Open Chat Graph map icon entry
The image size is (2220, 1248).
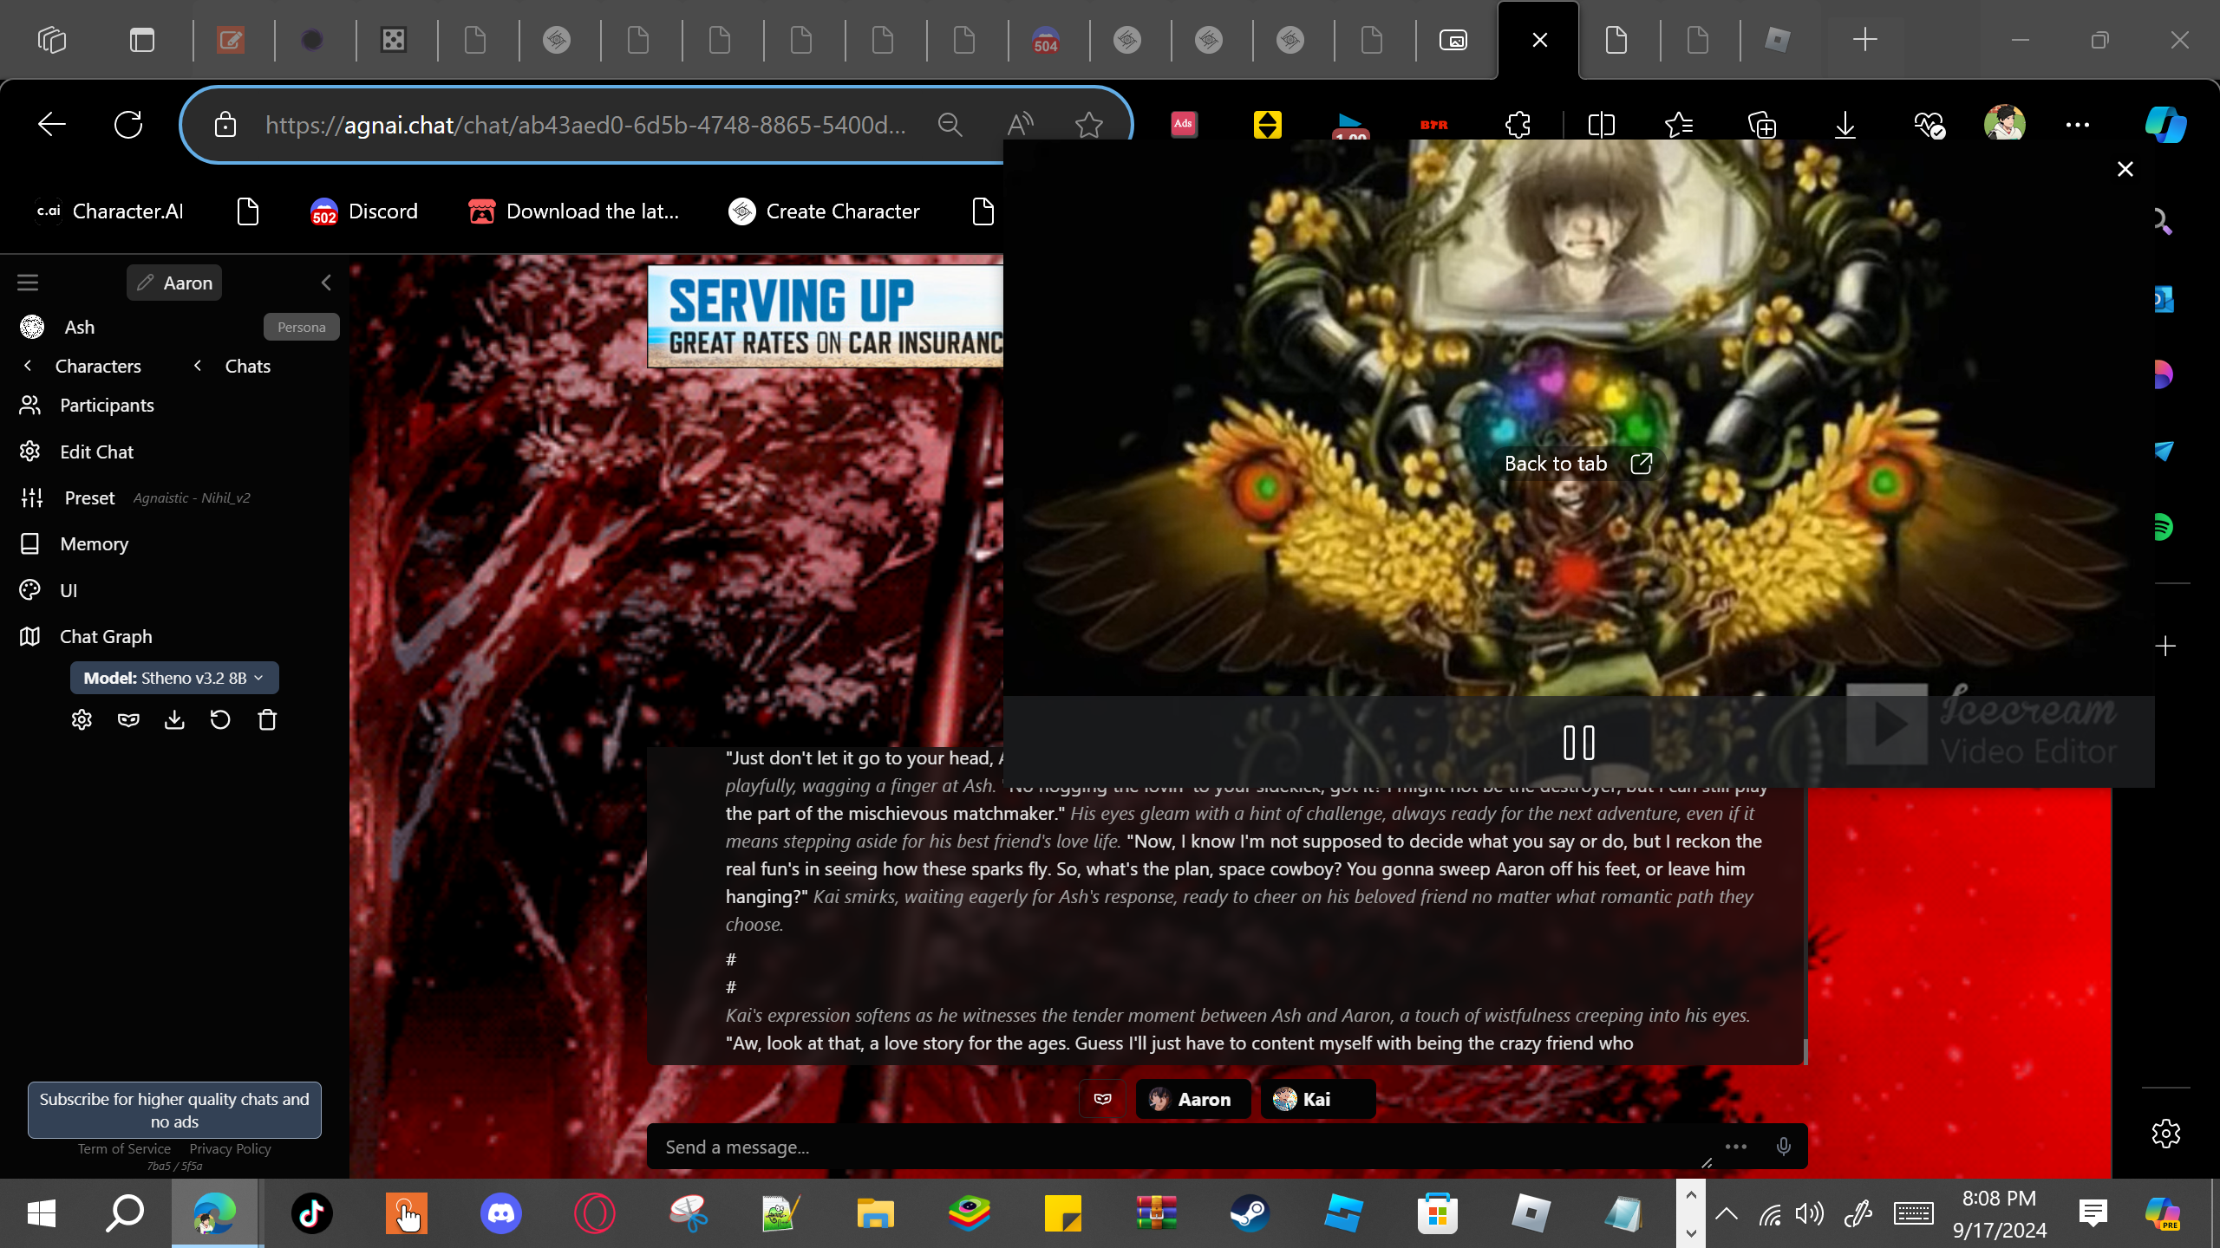[x=106, y=636]
